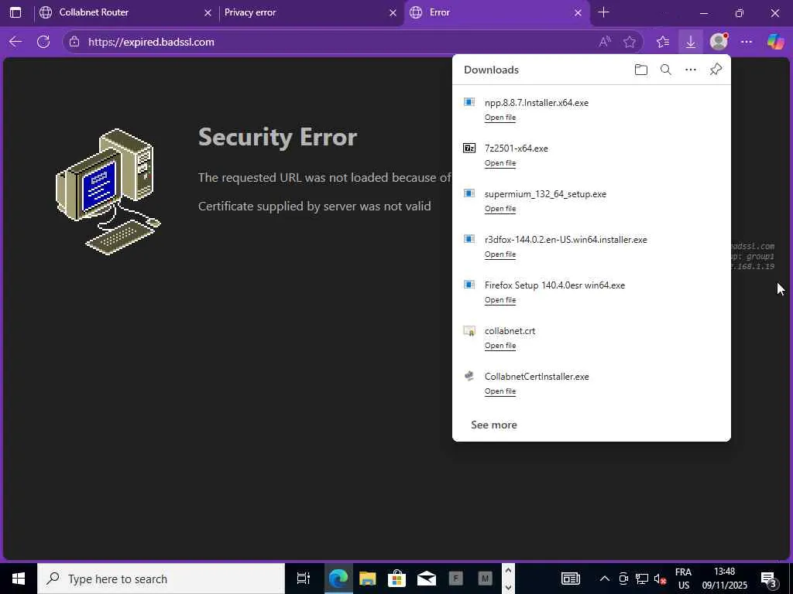Open Microsoft Store from taskbar
Viewport: 793px width, 594px height.
click(x=397, y=579)
